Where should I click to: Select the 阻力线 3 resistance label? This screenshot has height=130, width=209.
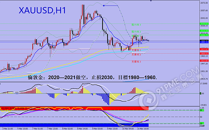(136, 25)
